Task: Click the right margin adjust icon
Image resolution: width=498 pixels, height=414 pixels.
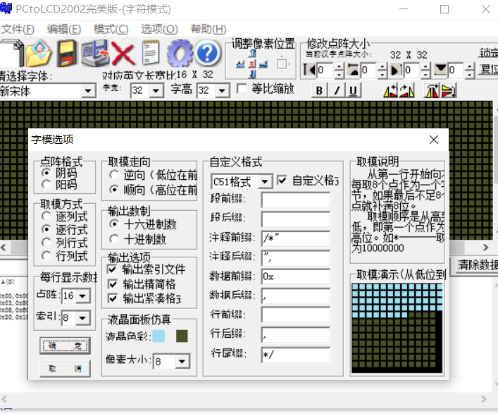Action: tap(396, 70)
